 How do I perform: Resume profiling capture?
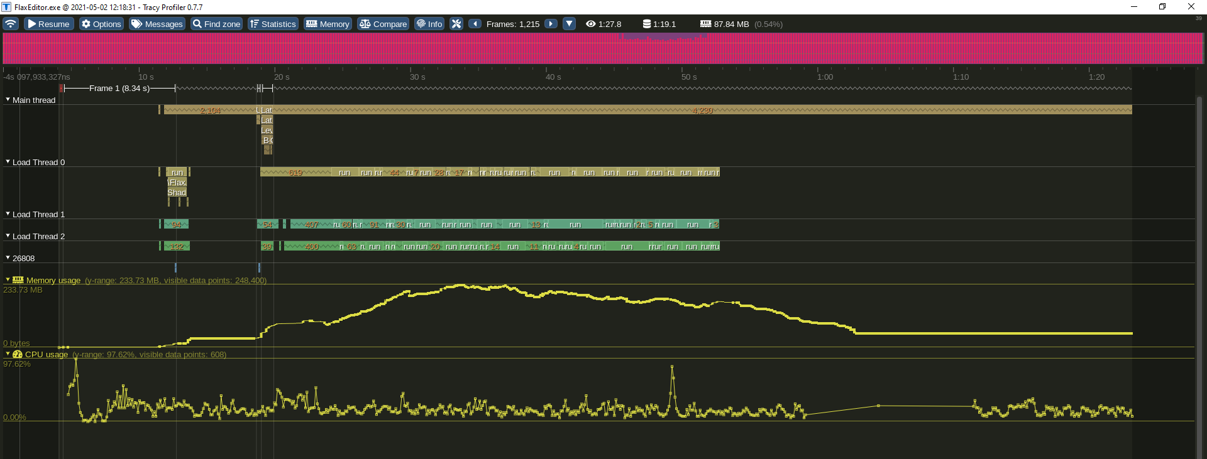pos(48,24)
